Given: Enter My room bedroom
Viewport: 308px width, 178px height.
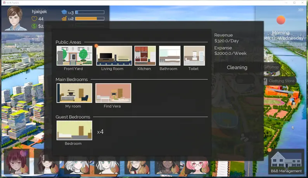Looking at the screenshot, I should [74, 93].
